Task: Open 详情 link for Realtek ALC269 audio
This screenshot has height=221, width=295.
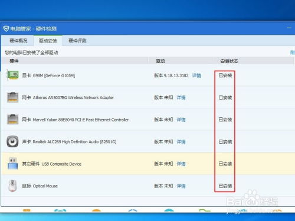Action: (x=181, y=141)
